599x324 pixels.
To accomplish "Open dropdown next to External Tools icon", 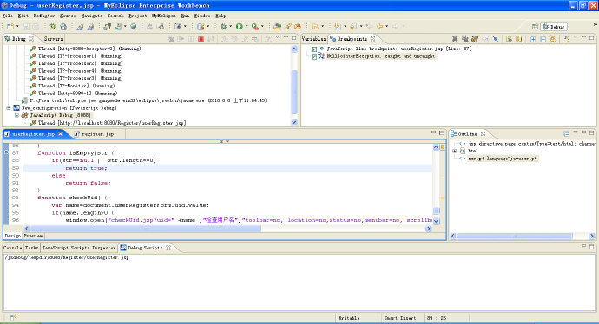I will (262, 26).
